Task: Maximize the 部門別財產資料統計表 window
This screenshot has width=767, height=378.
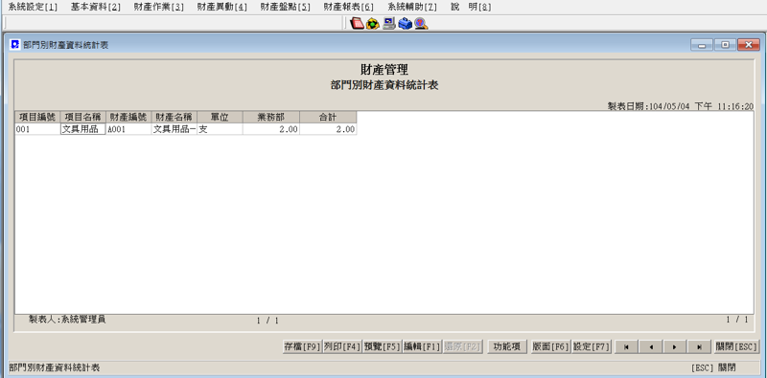Action: 725,44
